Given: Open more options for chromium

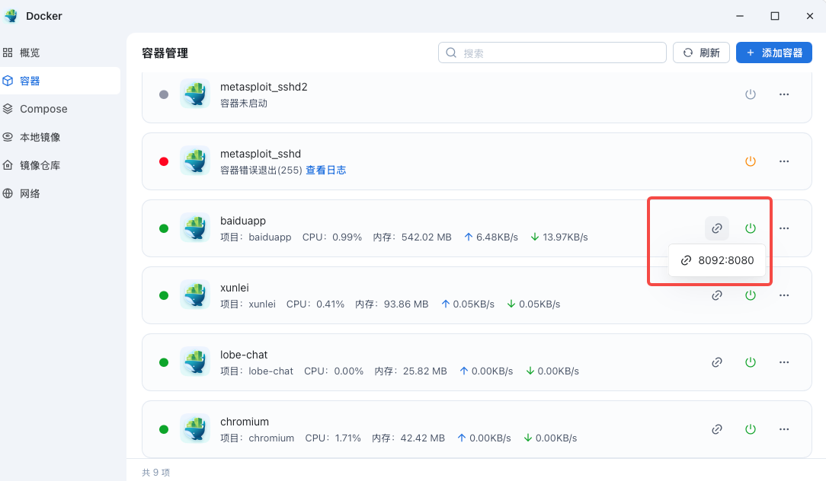Looking at the screenshot, I should pos(784,429).
